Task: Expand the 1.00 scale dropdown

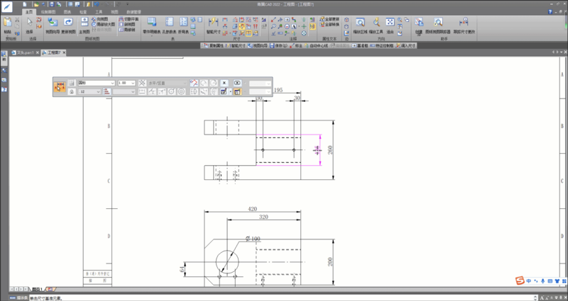Action: (x=133, y=83)
